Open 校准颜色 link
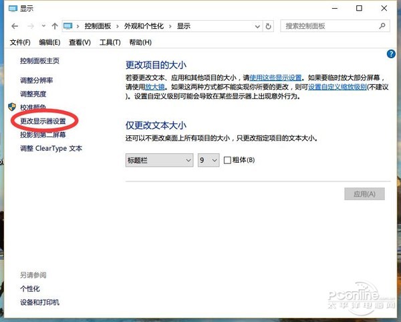This screenshot has height=322, width=401. point(33,107)
